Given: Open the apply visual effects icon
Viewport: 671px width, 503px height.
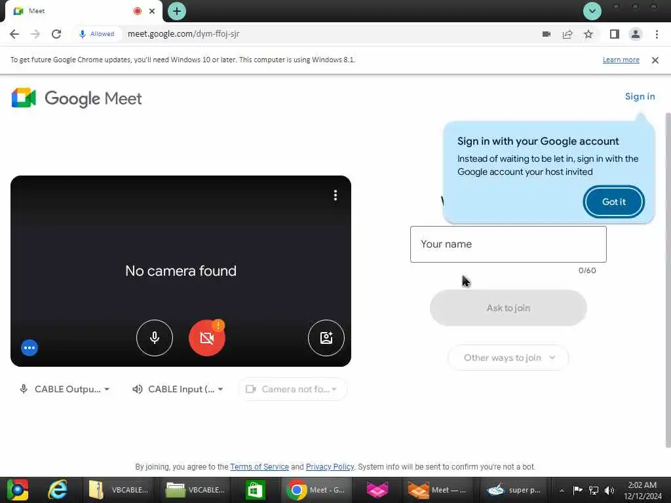Looking at the screenshot, I should pos(326,338).
